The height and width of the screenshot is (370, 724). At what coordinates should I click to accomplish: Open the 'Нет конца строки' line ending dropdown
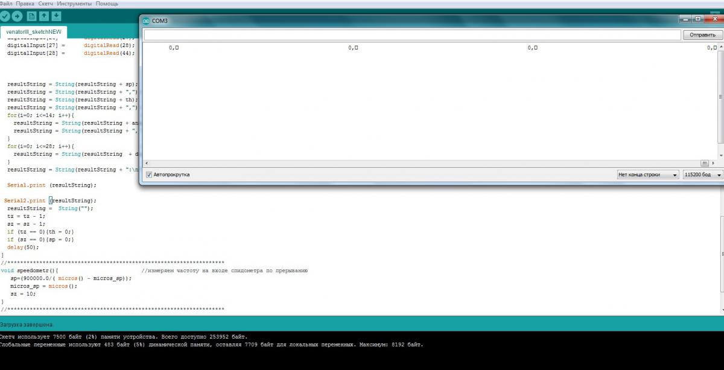[x=647, y=174]
